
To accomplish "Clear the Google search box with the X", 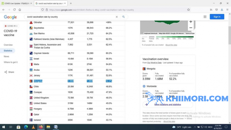I will click(x=117, y=17).
